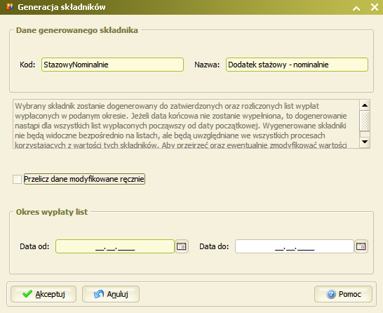Close the Generacja składników dialog
This screenshot has width=383, height=313.
(x=375, y=7)
